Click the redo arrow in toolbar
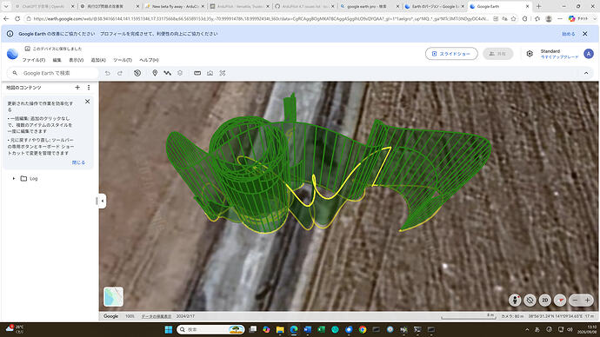 tap(120, 73)
